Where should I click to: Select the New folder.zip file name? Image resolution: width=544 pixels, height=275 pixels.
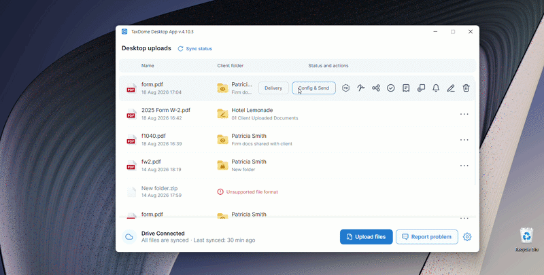click(159, 188)
